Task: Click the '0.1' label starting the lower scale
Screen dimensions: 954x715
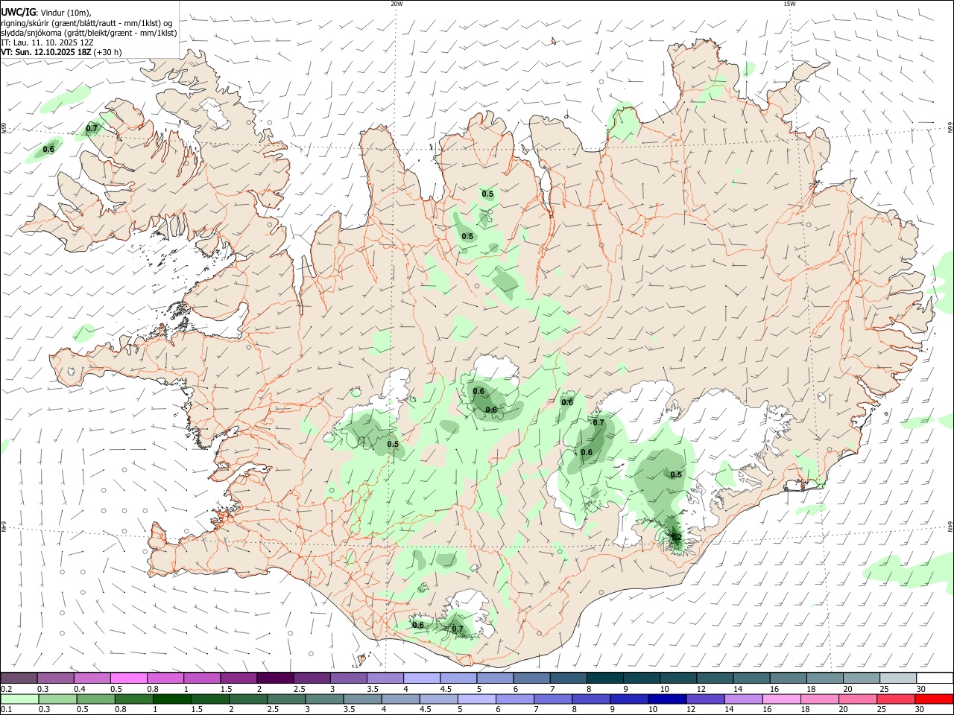Action: (x=7, y=710)
